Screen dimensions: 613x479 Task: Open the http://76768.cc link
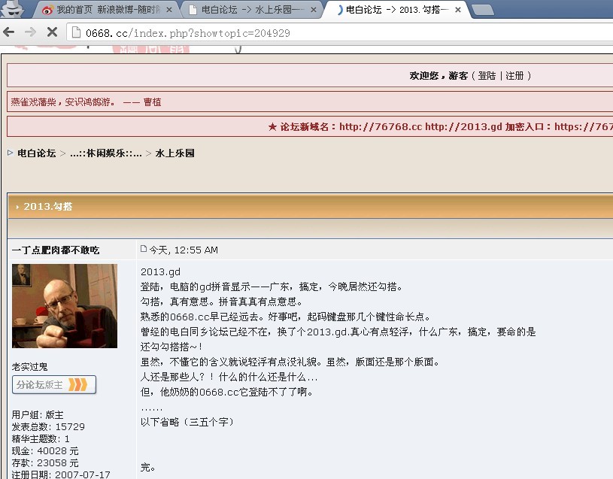tap(381, 127)
